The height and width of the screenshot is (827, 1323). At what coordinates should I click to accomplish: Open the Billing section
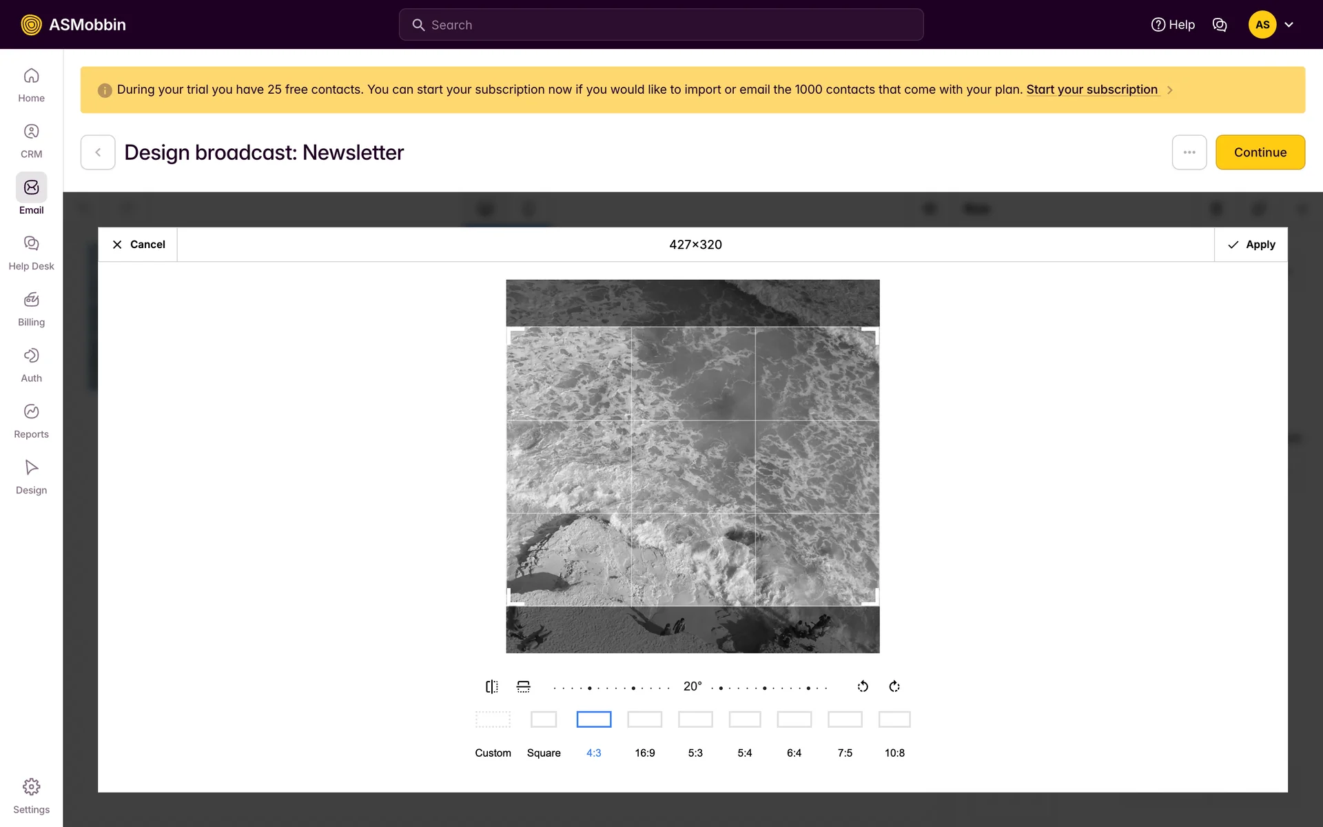pyautogui.click(x=31, y=308)
